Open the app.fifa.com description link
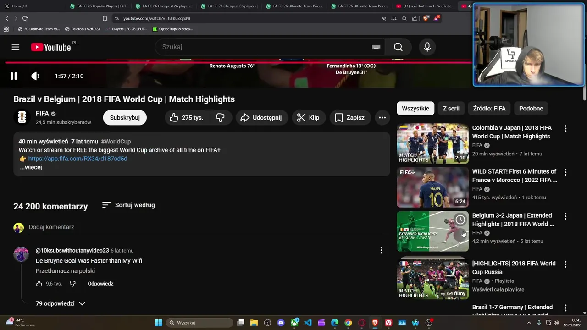The image size is (587, 330). (x=78, y=159)
